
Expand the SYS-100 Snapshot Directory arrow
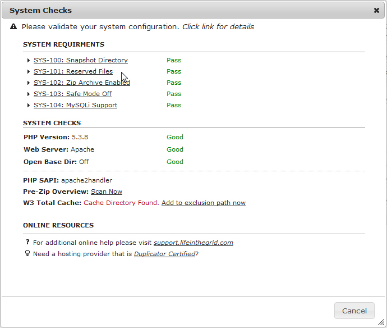pos(29,60)
